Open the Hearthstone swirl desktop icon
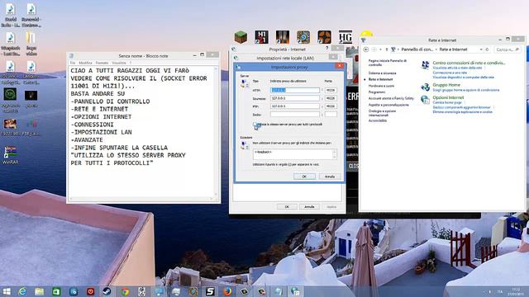 (303, 37)
